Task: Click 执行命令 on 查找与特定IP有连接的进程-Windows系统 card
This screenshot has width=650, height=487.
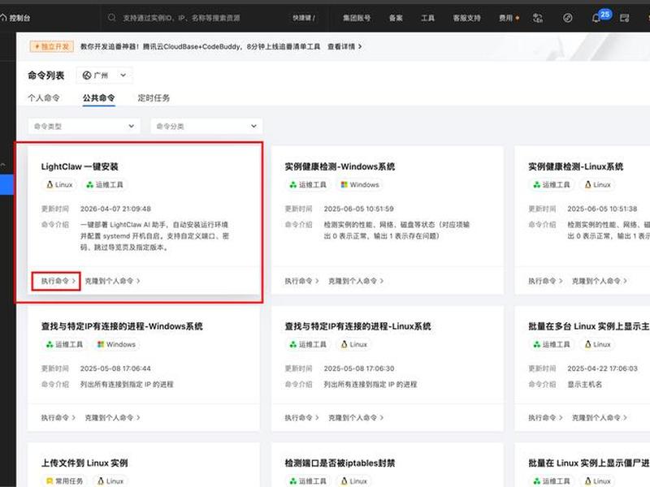Action: coord(58,417)
